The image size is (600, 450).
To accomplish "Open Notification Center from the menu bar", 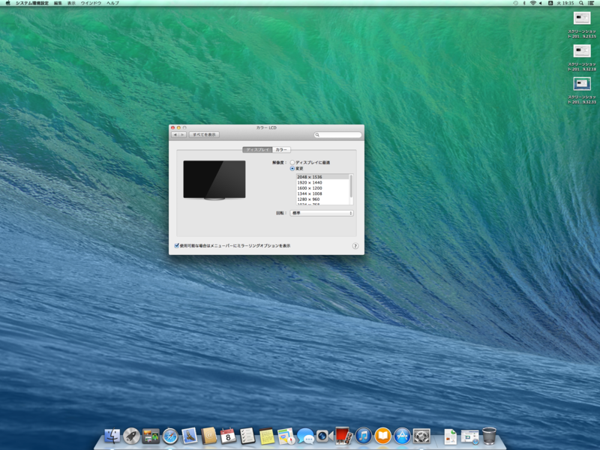I will [x=591, y=3].
